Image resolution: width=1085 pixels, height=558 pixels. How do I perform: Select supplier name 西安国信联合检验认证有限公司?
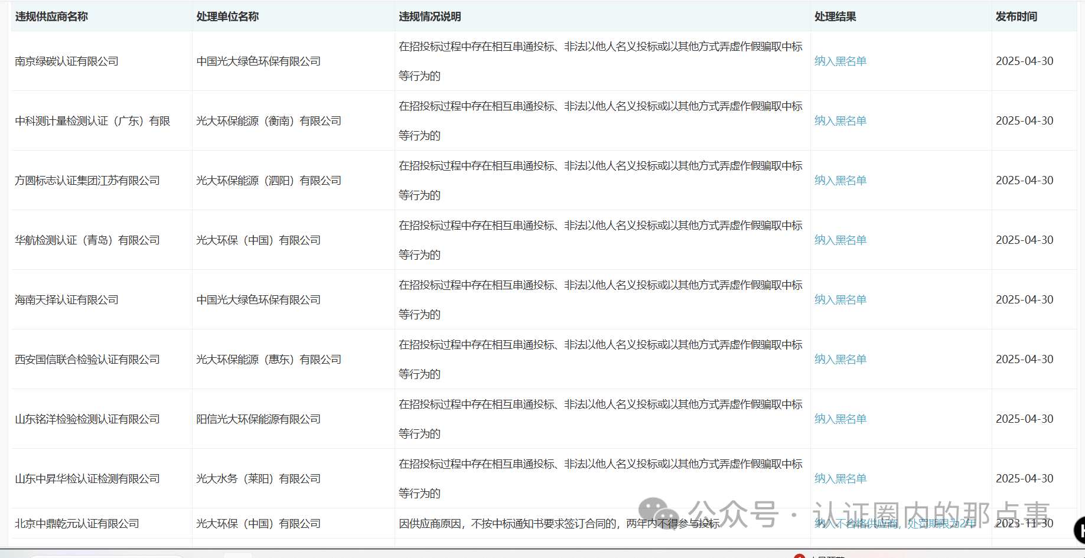87,360
